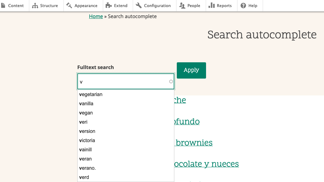Click the Configuration wrench icon

tap(139, 6)
